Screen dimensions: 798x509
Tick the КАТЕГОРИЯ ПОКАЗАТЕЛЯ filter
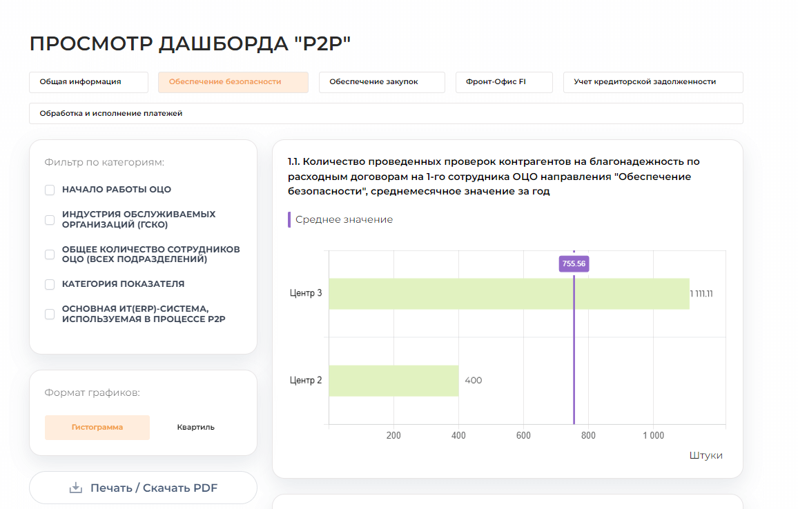pos(49,283)
